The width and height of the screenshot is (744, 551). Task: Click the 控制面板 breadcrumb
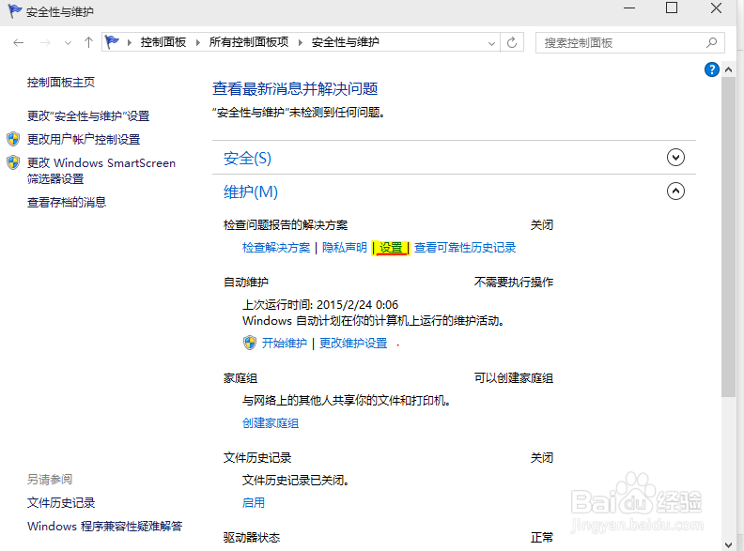point(163,42)
